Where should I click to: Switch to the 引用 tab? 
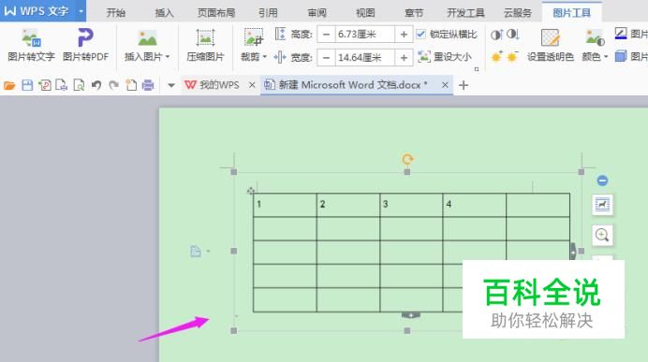pos(268,13)
